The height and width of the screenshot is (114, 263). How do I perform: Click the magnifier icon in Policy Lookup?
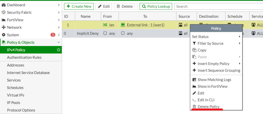(144, 6)
